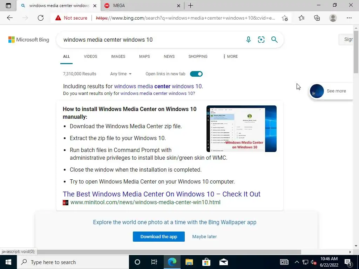Open the minitool.com URL link

point(145,202)
